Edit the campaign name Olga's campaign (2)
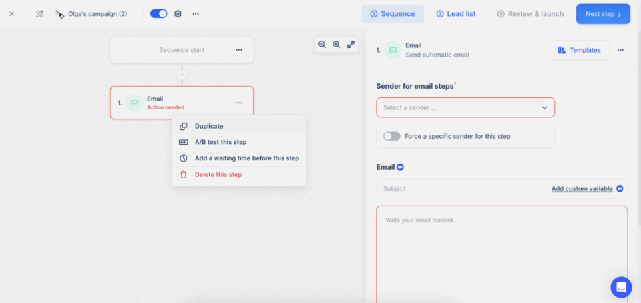The height and width of the screenshot is (303, 641). [97, 14]
